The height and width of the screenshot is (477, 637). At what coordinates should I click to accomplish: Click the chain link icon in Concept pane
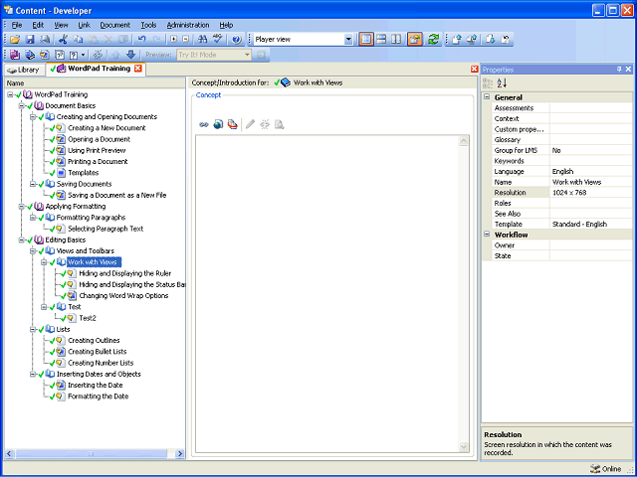[x=204, y=124]
